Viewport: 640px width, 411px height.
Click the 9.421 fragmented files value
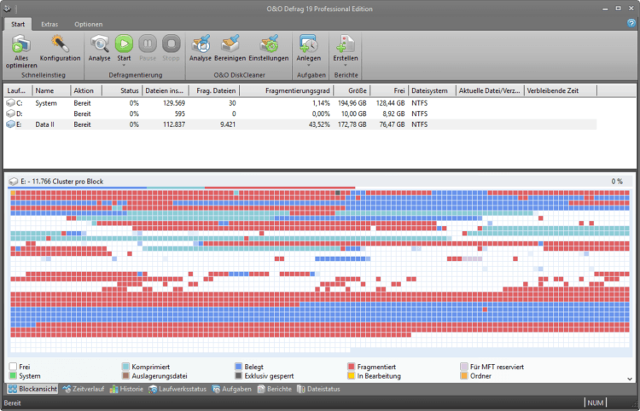[228, 124]
